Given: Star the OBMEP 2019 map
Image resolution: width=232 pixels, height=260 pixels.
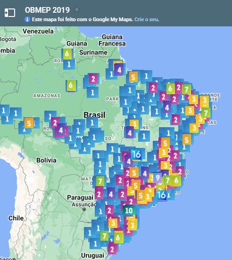Looking at the screenshot, I should 77,9.
